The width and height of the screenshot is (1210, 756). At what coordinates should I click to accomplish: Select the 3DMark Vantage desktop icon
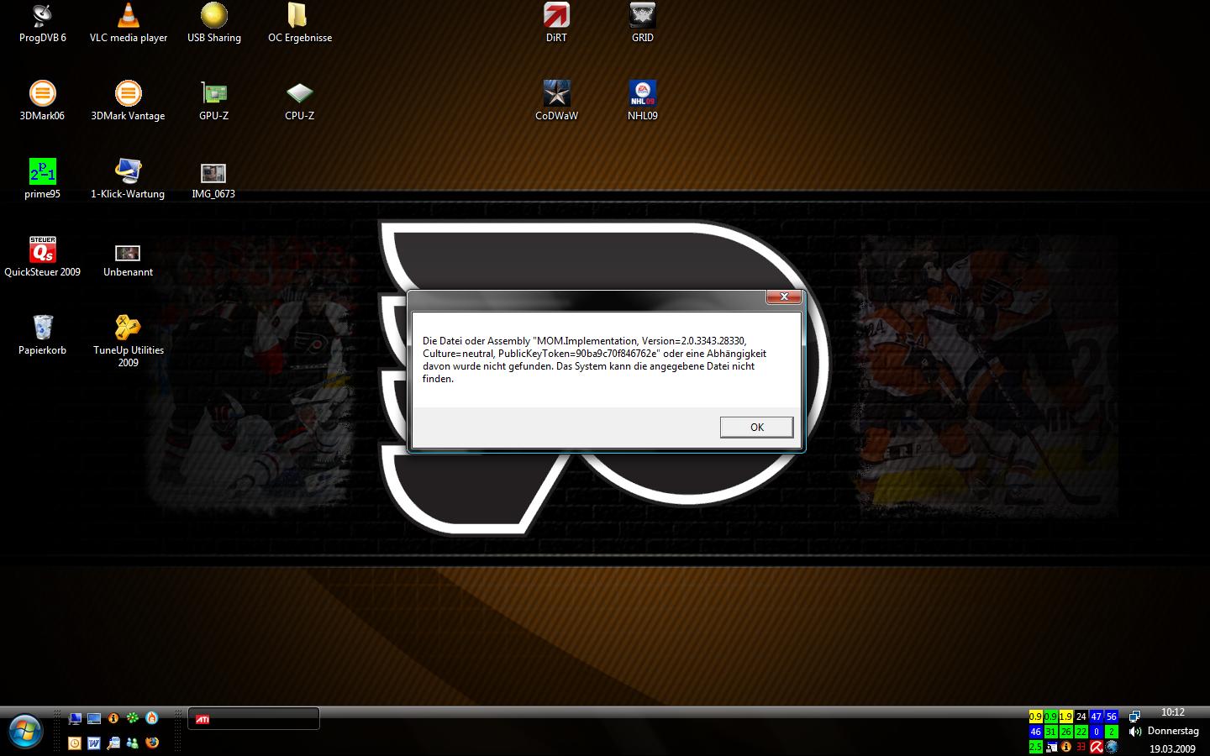point(128,101)
